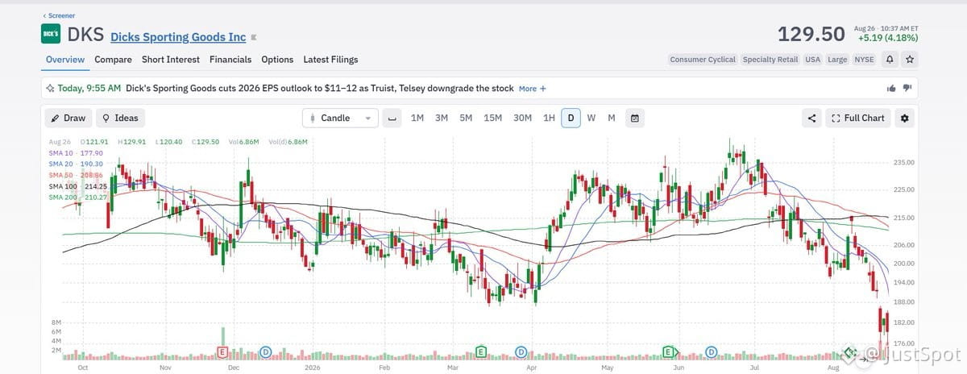Click the USA tag
Image resolution: width=967 pixels, height=374 pixels.
pos(812,60)
